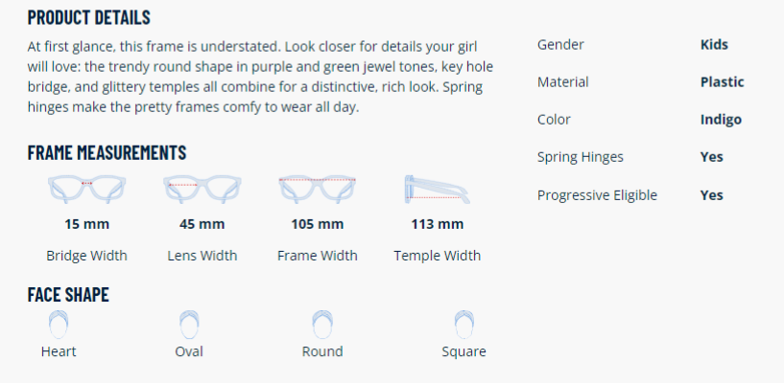Click the bridge width glasses icon

(x=86, y=189)
